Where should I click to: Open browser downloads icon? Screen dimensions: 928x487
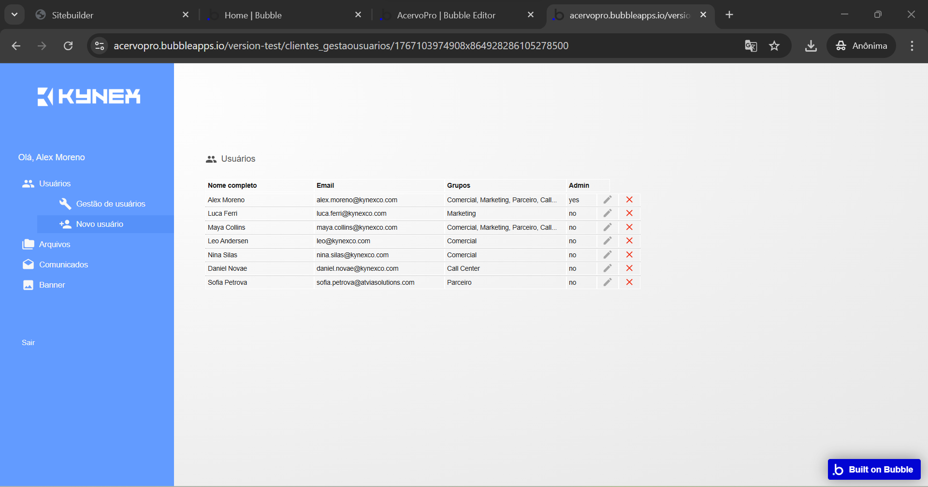click(811, 46)
